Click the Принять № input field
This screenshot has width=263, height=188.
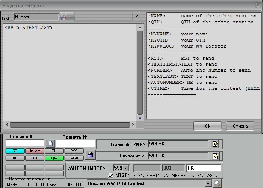tap(75, 143)
